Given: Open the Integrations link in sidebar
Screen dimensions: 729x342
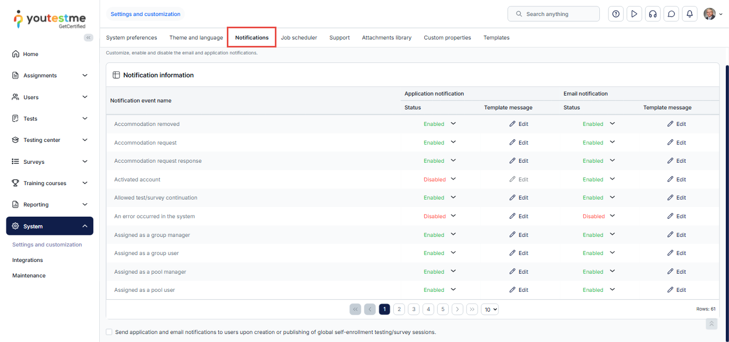Looking at the screenshot, I should [x=28, y=260].
